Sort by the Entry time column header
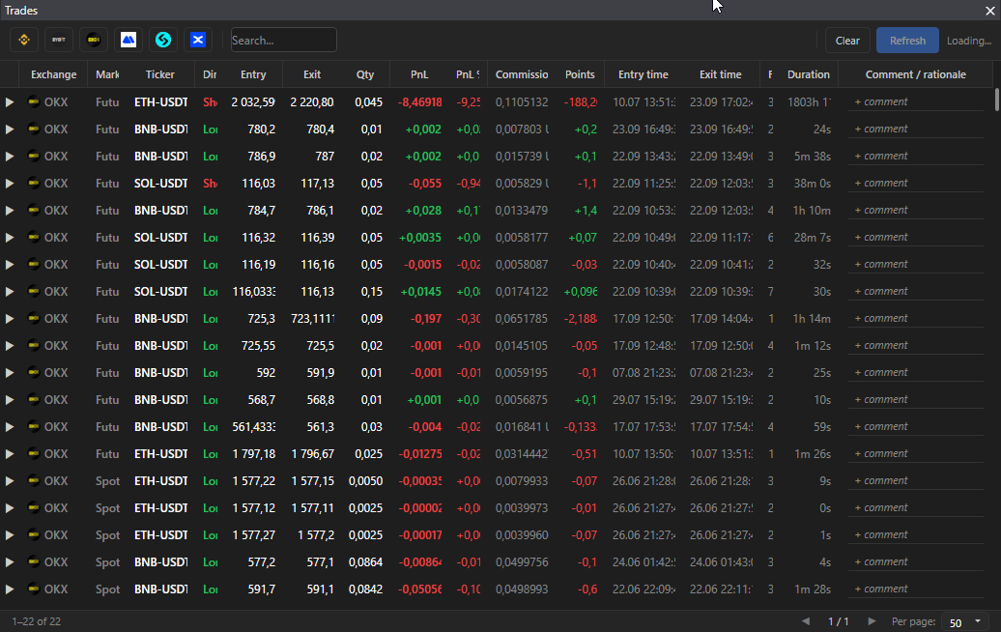The image size is (1001, 632). pyautogui.click(x=643, y=74)
